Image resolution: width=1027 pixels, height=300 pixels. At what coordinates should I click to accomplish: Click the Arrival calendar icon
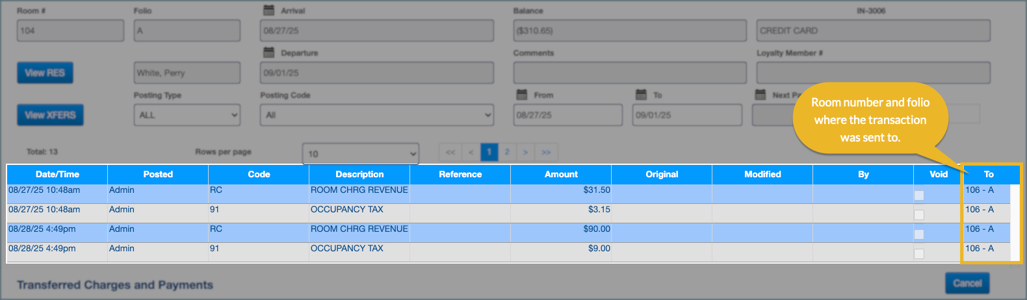point(268,10)
